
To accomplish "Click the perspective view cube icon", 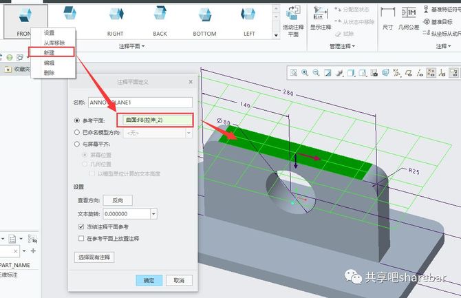I will point(385,73).
